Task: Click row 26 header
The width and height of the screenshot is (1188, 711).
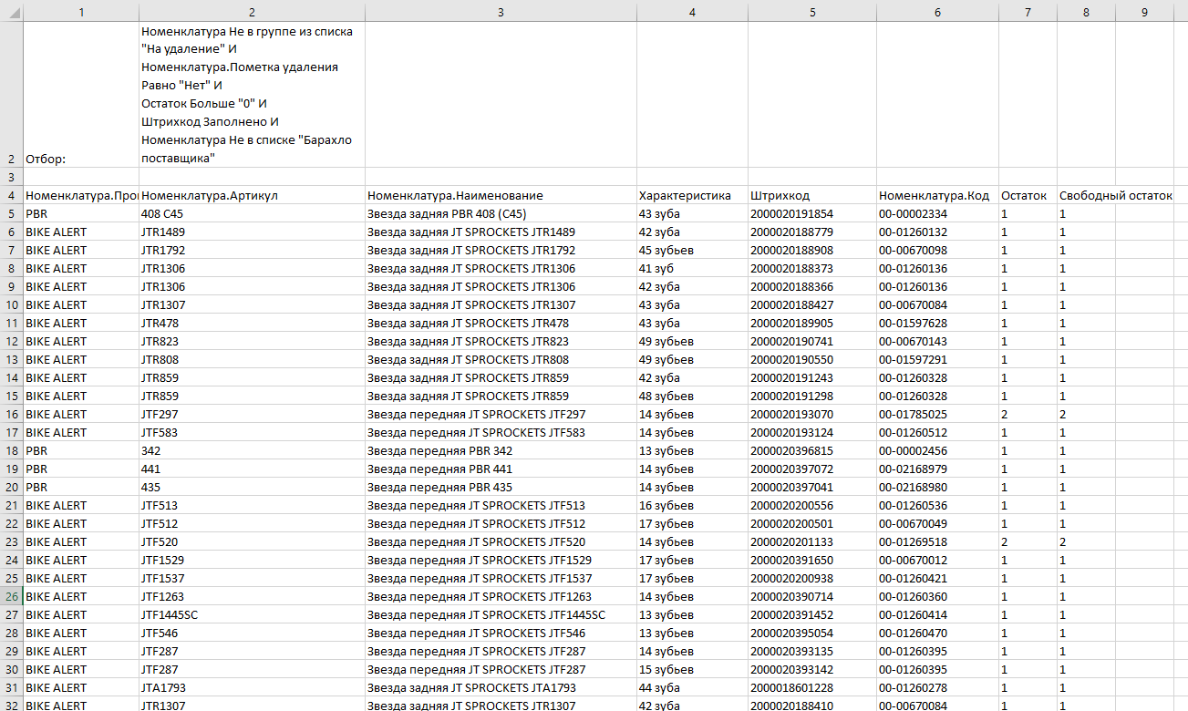Action: point(11,597)
